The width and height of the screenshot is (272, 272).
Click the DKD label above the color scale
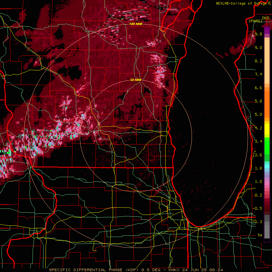point(266,18)
